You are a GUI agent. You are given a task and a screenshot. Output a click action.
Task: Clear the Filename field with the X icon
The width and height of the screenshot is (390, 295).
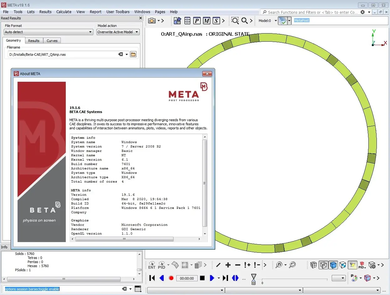[x=121, y=54]
